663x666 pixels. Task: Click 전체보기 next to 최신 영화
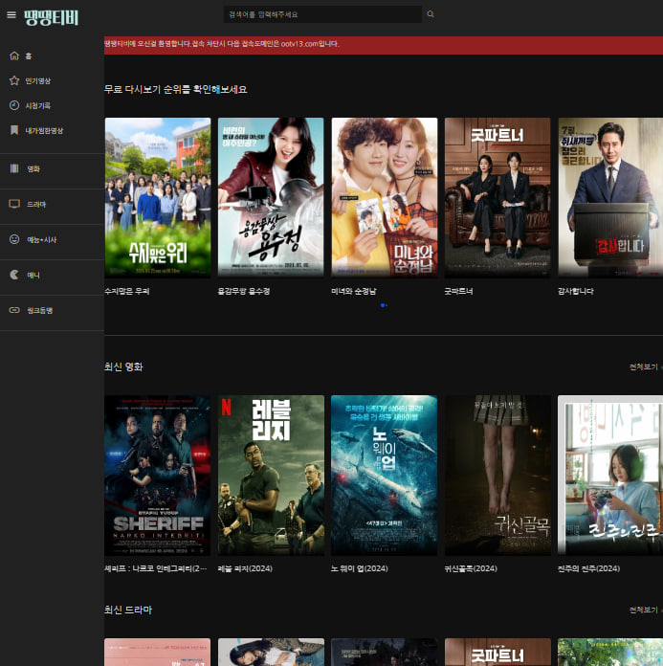pyautogui.click(x=644, y=366)
